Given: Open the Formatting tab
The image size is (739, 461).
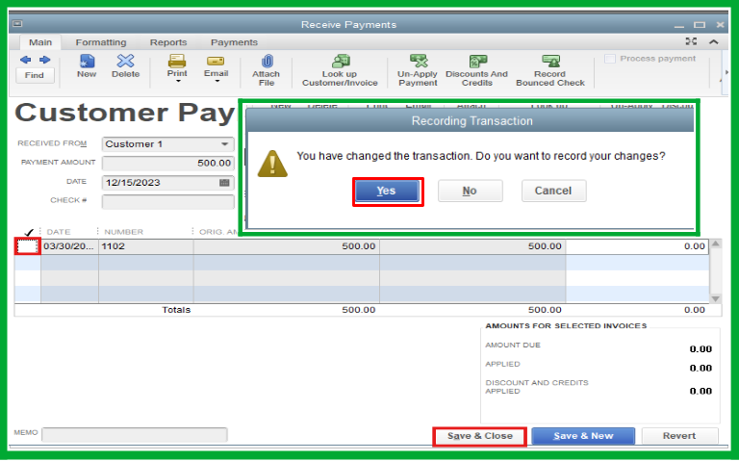Looking at the screenshot, I should [x=101, y=42].
